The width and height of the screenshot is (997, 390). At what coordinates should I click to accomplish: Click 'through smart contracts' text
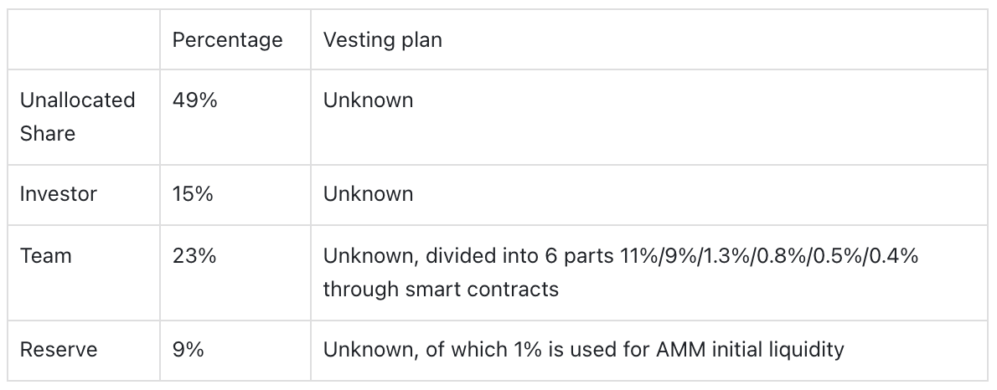point(441,289)
